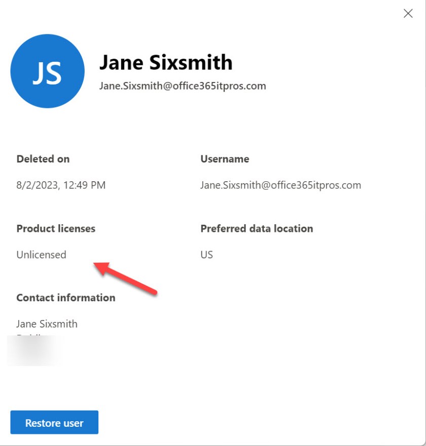Image resolution: width=426 pixels, height=446 pixels.
Task: Click the Preferred data location label
Action: [257, 229]
